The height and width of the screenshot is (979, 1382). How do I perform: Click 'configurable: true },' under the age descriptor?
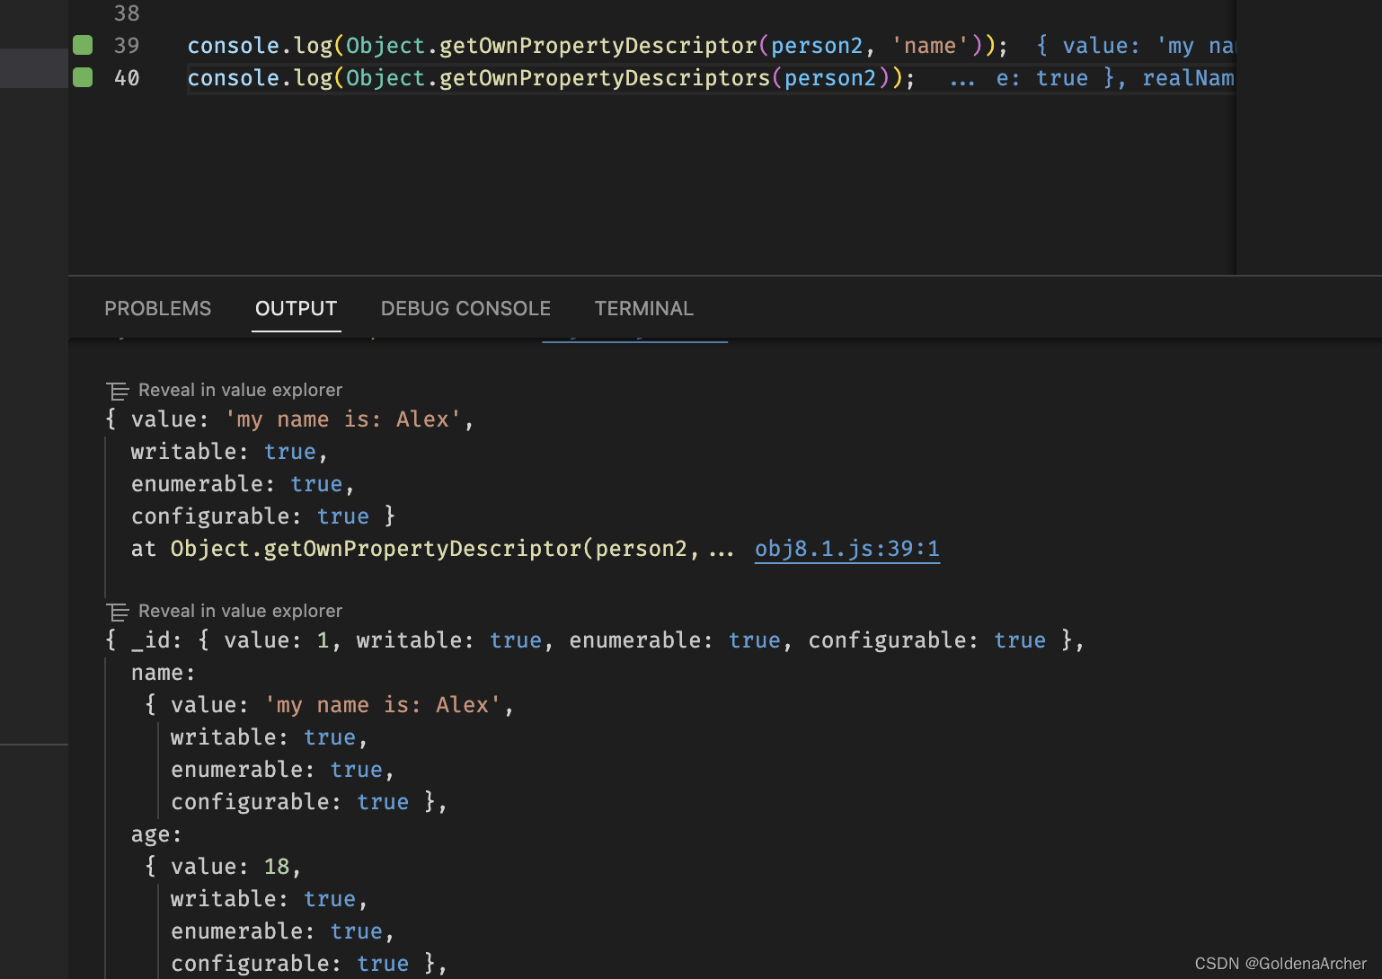point(309,964)
